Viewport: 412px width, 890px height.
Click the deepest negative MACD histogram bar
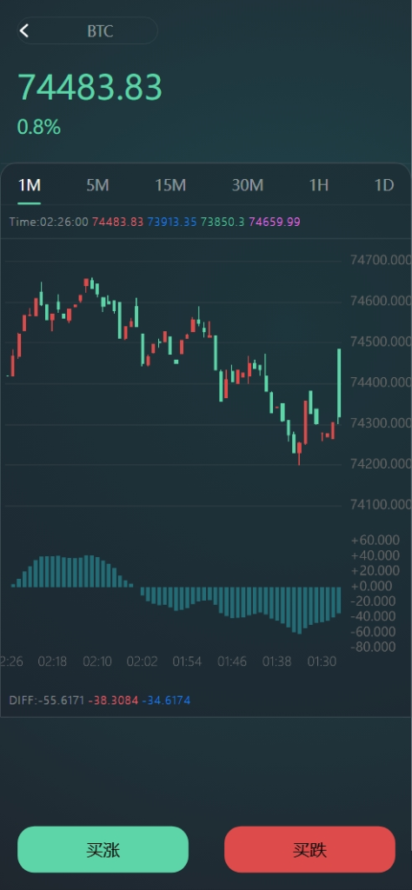click(299, 610)
